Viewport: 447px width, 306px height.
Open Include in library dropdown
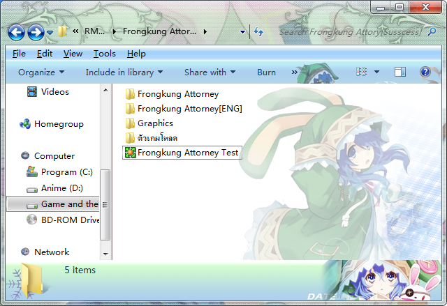coord(124,72)
